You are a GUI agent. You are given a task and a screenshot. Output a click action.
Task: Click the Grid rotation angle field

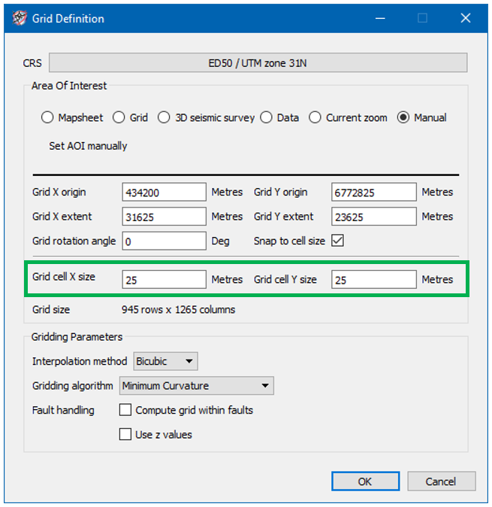[164, 241]
